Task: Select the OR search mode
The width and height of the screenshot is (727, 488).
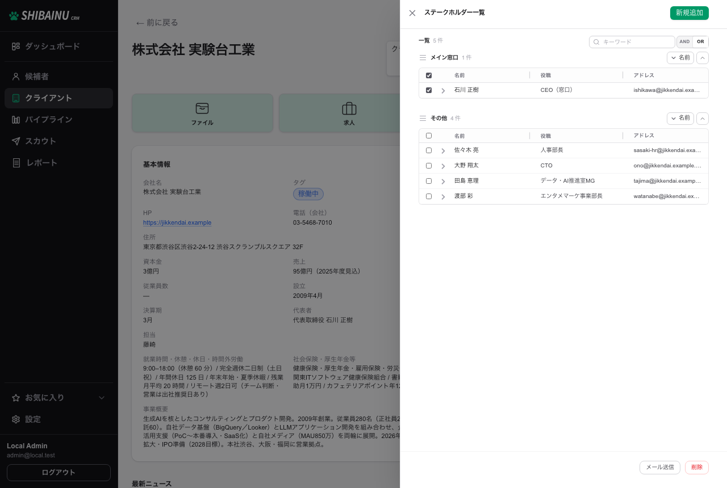Action: coord(700,42)
